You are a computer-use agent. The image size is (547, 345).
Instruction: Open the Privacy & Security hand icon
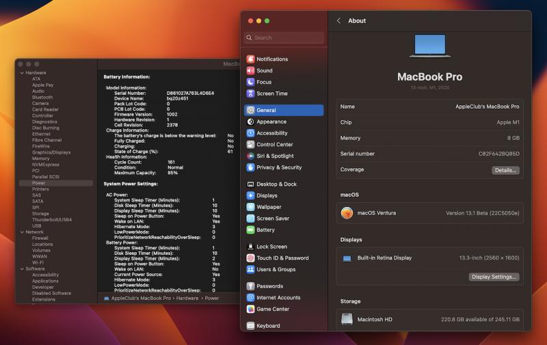coord(250,167)
